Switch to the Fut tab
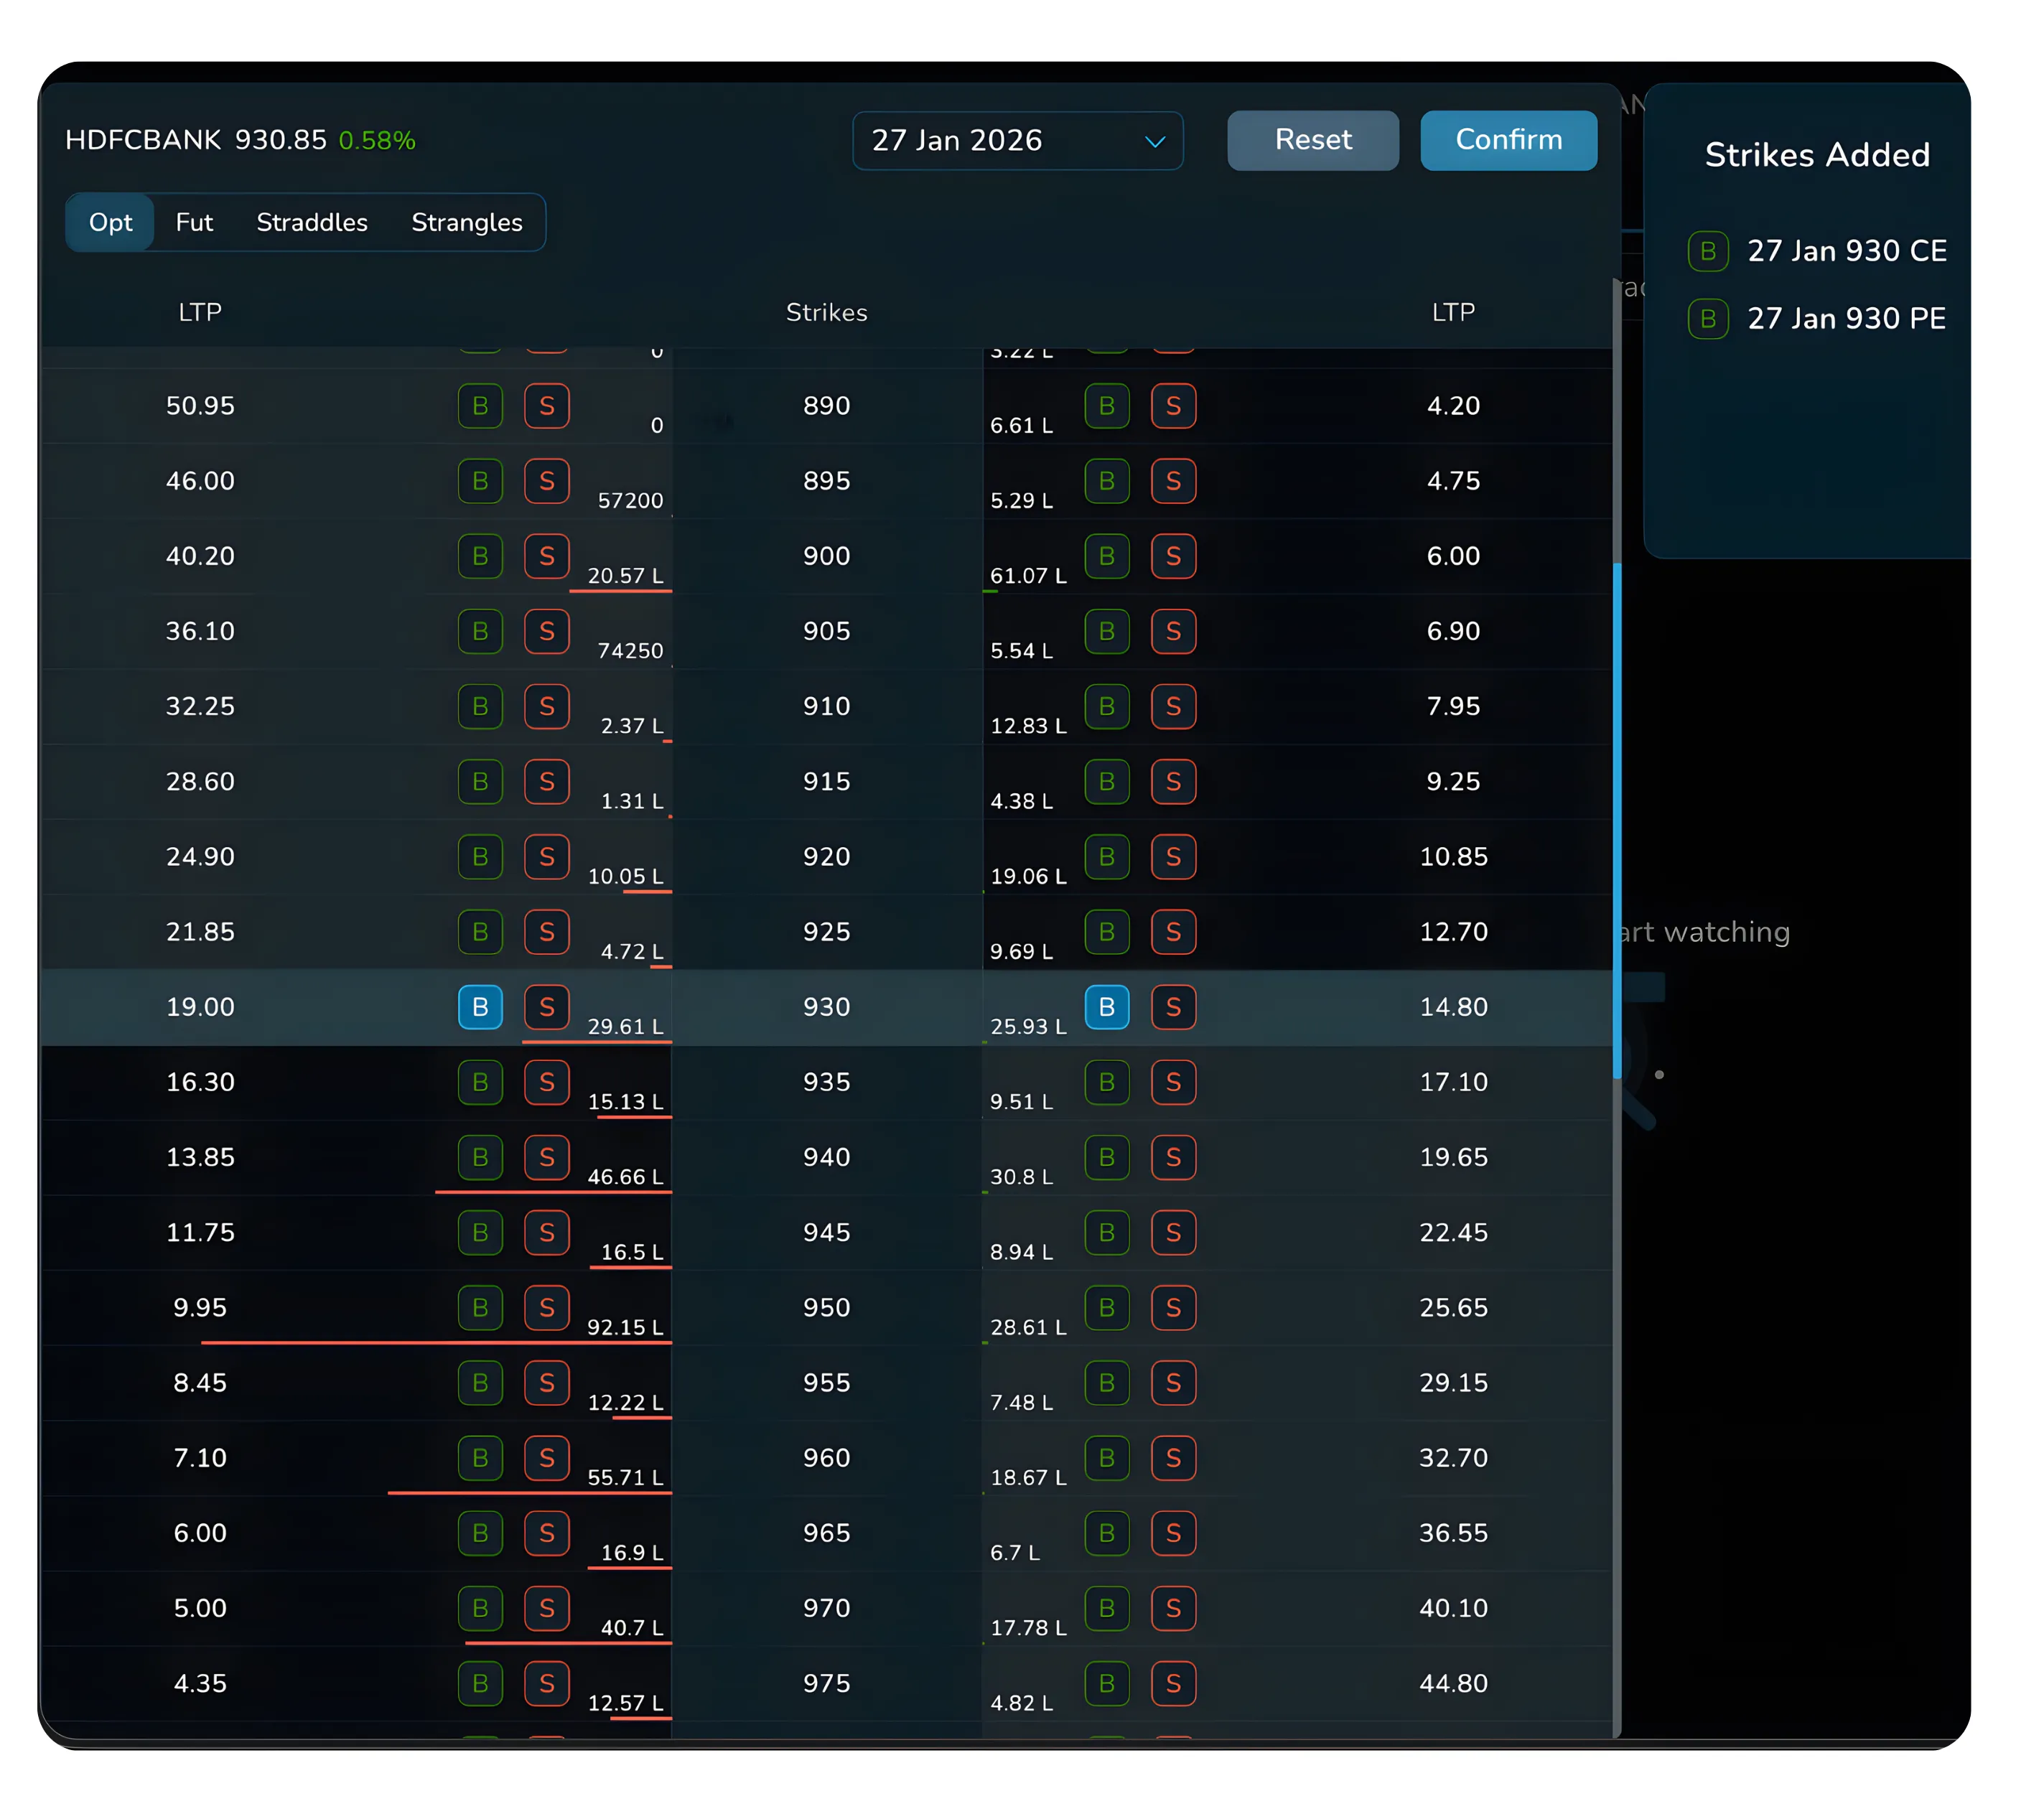Image resolution: width=2044 pixels, height=1814 pixels. pos(194,222)
